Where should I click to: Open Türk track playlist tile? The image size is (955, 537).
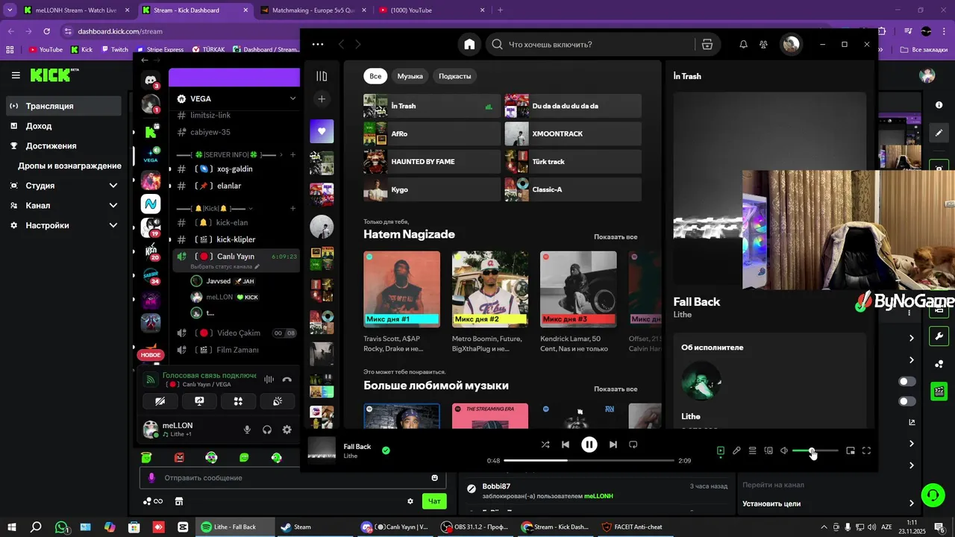(573, 162)
